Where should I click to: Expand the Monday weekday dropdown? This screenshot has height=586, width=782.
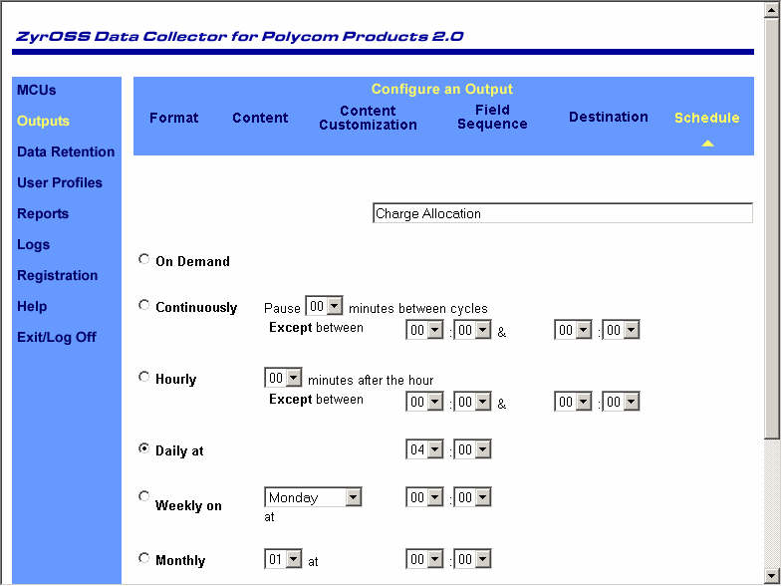(313, 497)
